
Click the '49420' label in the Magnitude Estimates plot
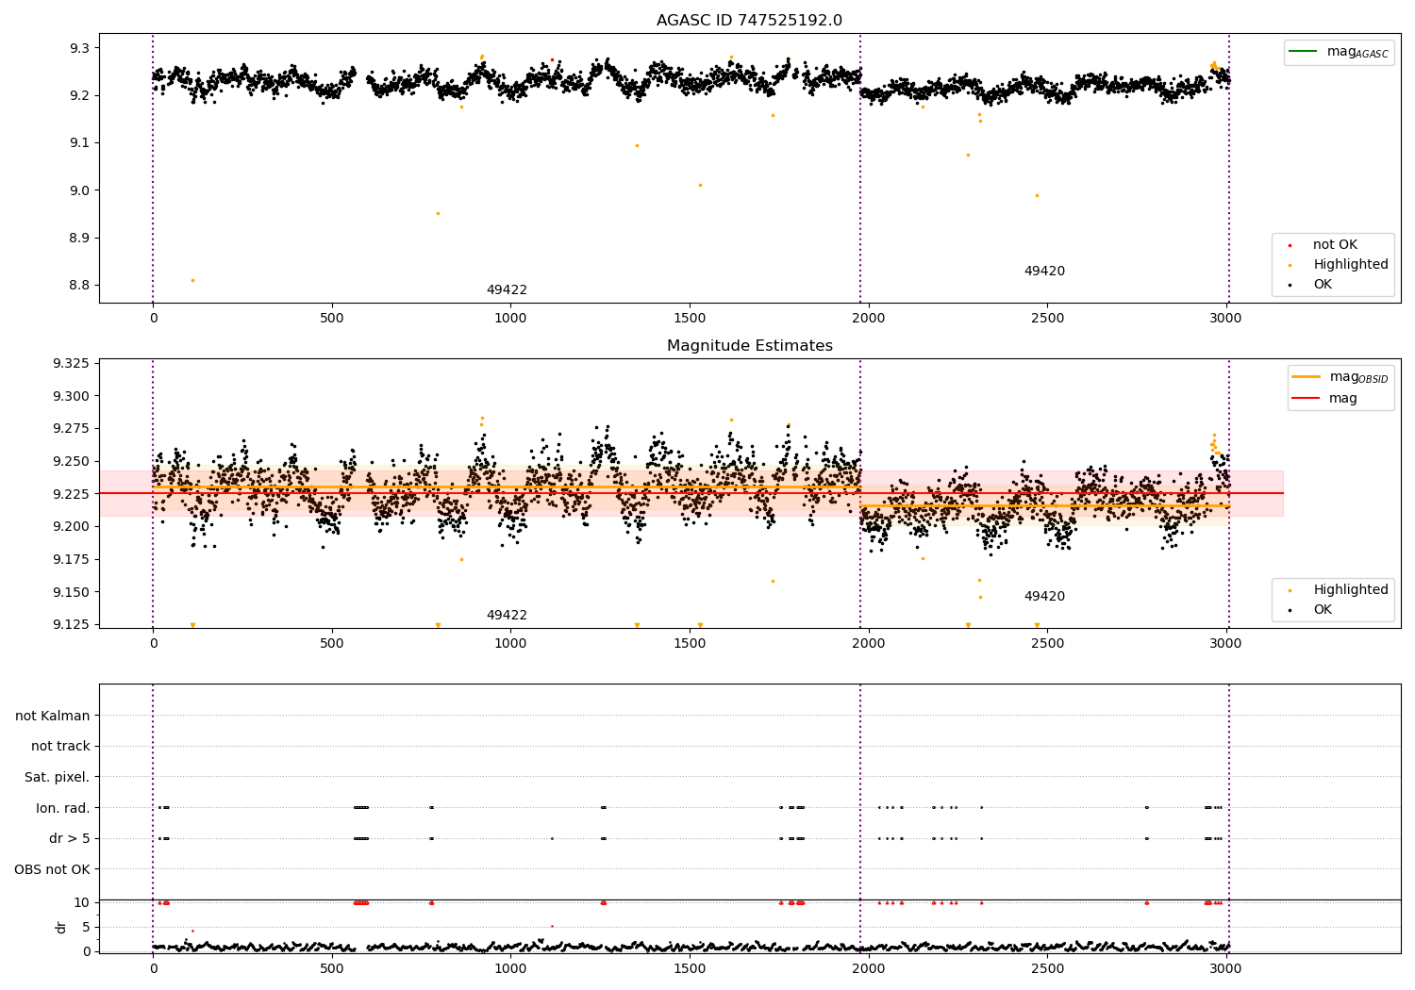pyautogui.click(x=1044, y=597)
